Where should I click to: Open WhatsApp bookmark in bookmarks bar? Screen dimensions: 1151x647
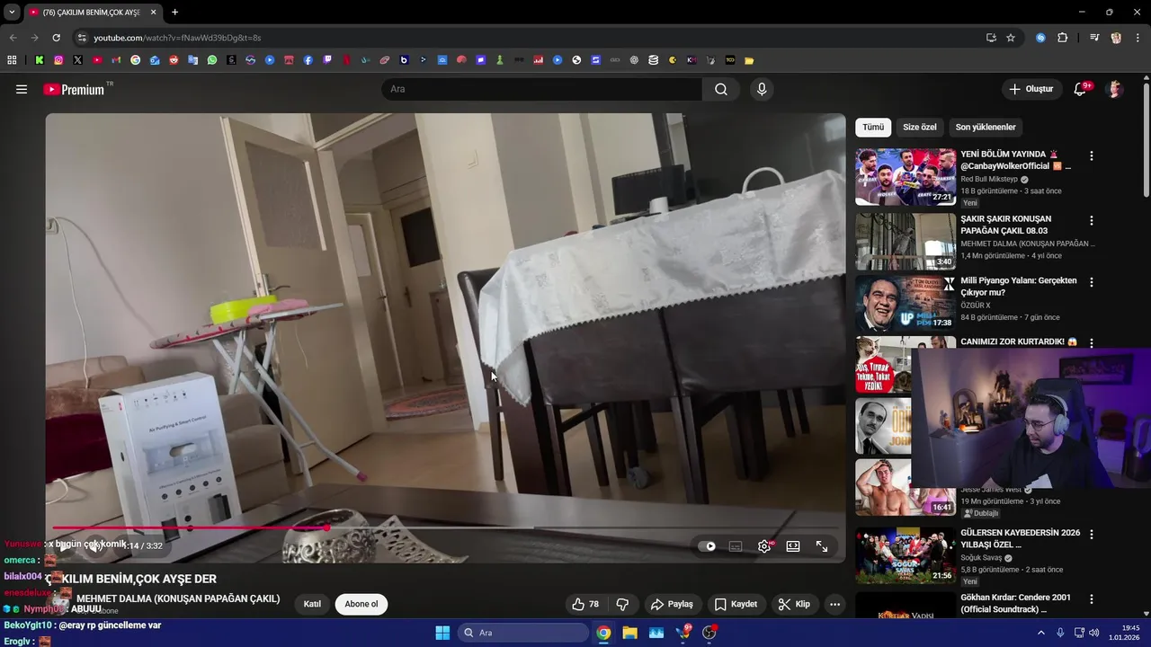tap(212, 60)
